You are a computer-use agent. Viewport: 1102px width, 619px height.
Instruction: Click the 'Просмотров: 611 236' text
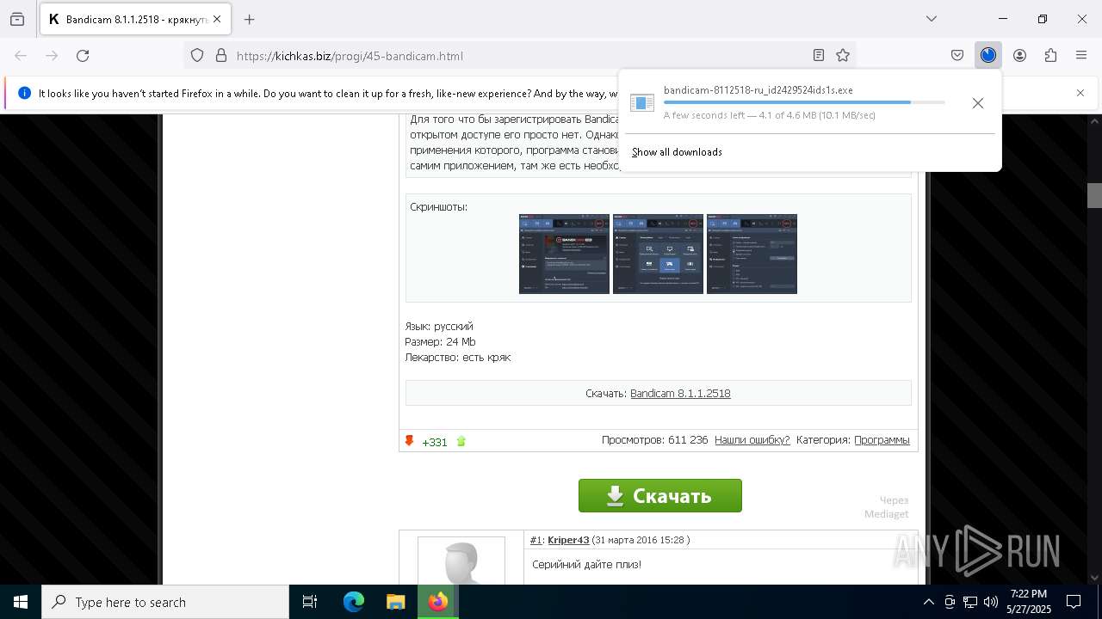[x=654, y=440]
